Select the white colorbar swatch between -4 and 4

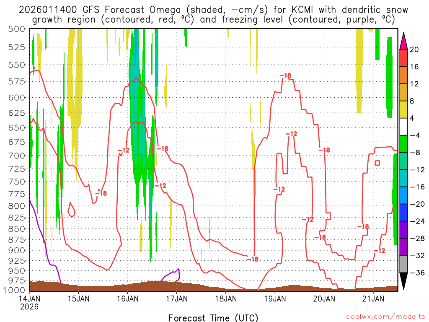pyautogui.click(x=403, y=127)
